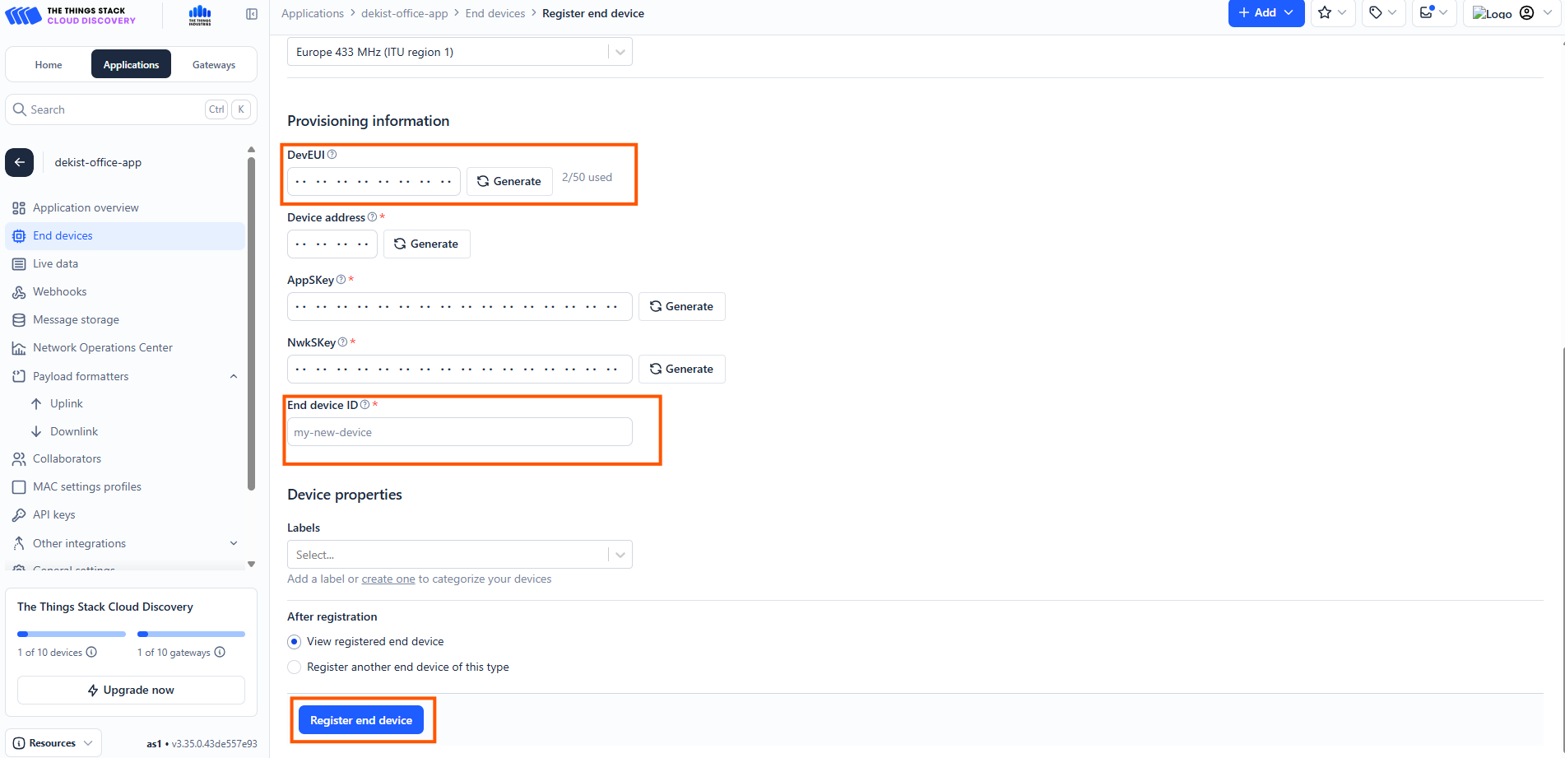Screen dimensions: 1565x758
Task: Generate a new AppSKey
Action: pyautogui.click(x=681, y=307)
